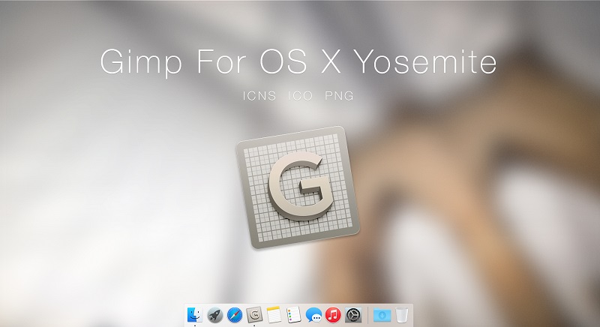Open System Preferences gear in dock
This screenshot has height=327, width=600.
pos(353,315)
